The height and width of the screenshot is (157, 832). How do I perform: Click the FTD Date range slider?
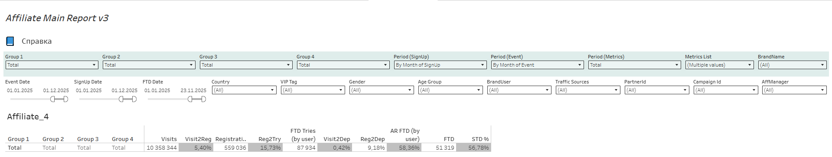(x=177, y=99)
